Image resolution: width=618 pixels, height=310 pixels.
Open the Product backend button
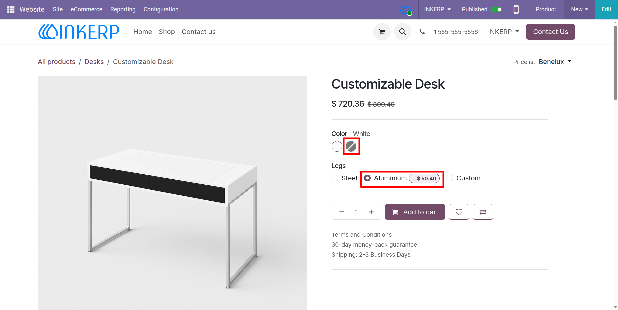point(546,9)
